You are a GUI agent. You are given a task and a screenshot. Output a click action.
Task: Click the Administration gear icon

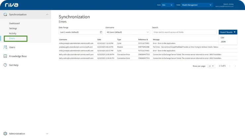[x=5, y=134]
